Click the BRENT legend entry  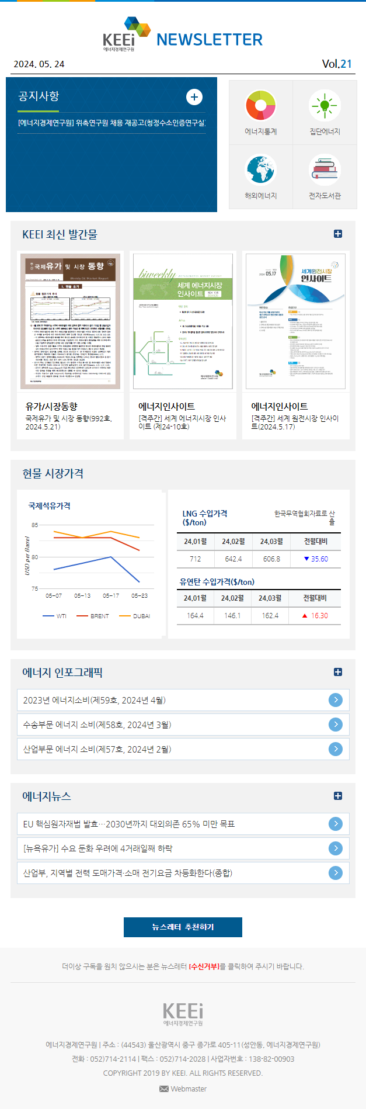[92, 616]
